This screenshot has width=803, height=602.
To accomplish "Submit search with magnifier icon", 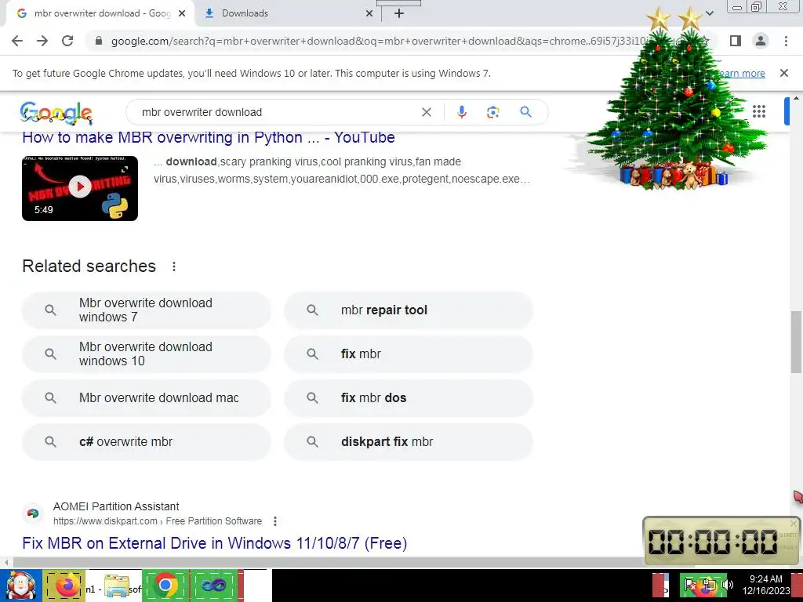I will [x=525, y=112].
